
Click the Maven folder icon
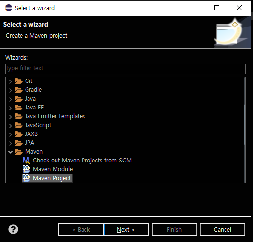point(19,152)
